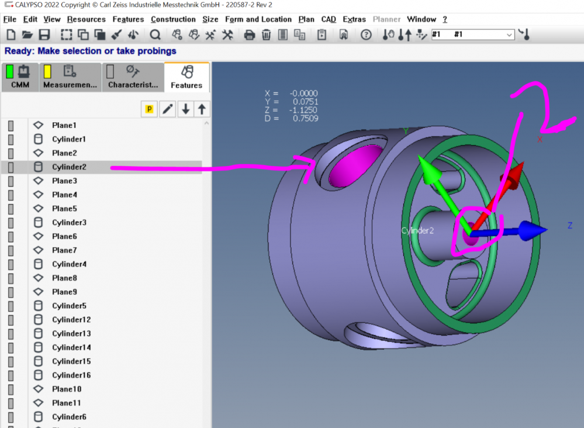Click the pencil edit icon above feature list
The image size is (584, 428).
point(168,109)
